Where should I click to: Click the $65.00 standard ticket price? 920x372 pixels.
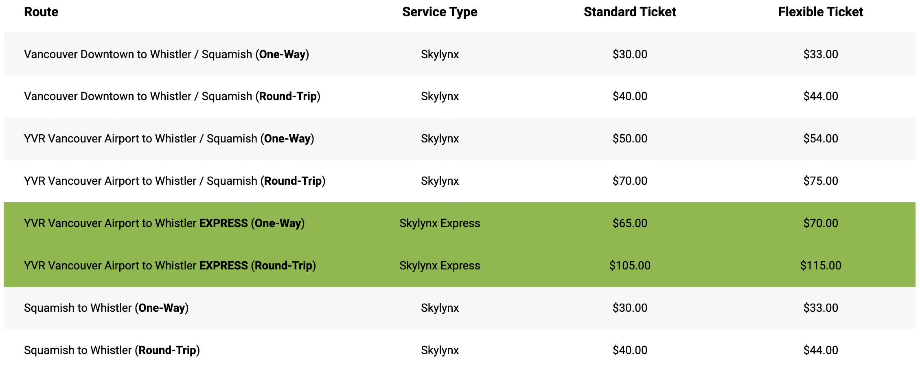tap(630, 223)
